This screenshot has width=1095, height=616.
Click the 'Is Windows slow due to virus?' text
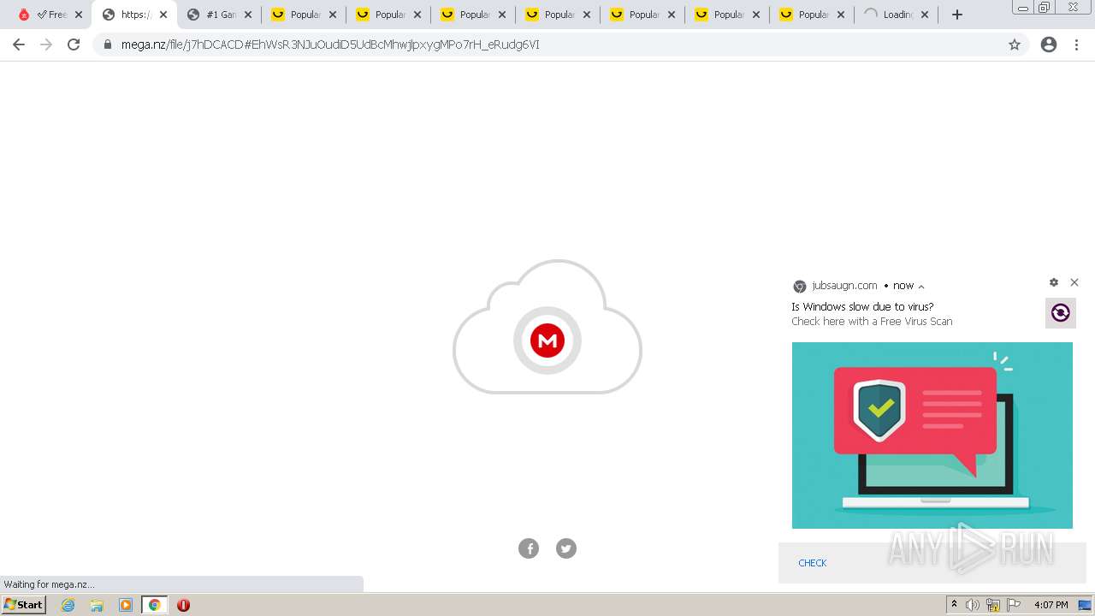862,306
